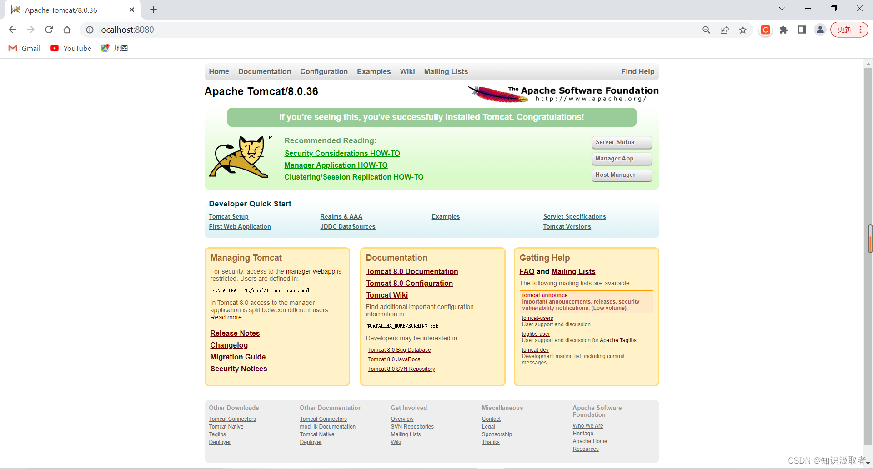Open the taglibs-user mailing list link
Screen dimensions: 873x469
(536, 334)
